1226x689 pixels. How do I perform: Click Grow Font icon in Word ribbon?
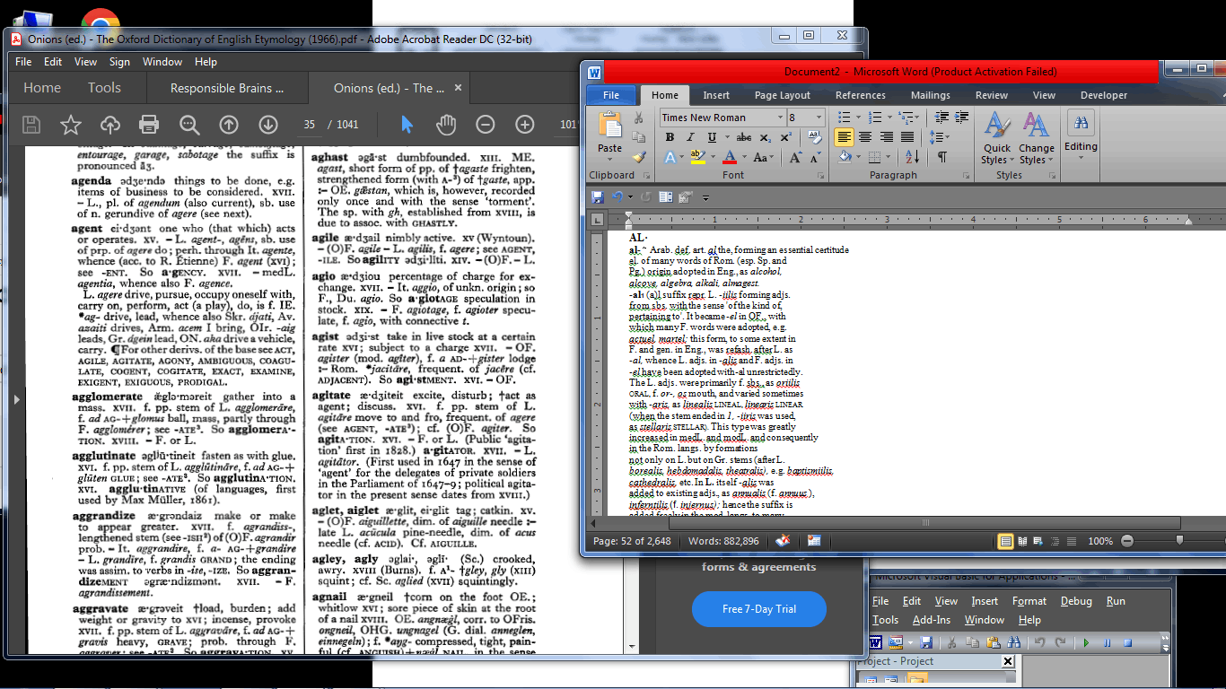click(x=794, y=157)
